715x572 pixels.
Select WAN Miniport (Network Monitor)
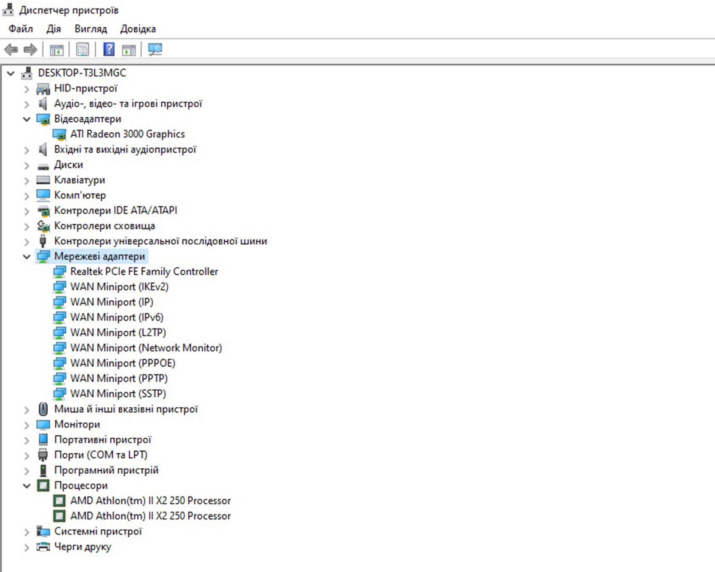coord(146,348)
